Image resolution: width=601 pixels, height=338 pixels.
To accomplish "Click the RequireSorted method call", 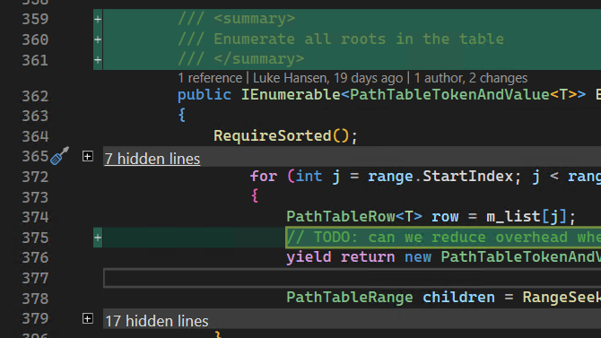I will pos(273,136).
